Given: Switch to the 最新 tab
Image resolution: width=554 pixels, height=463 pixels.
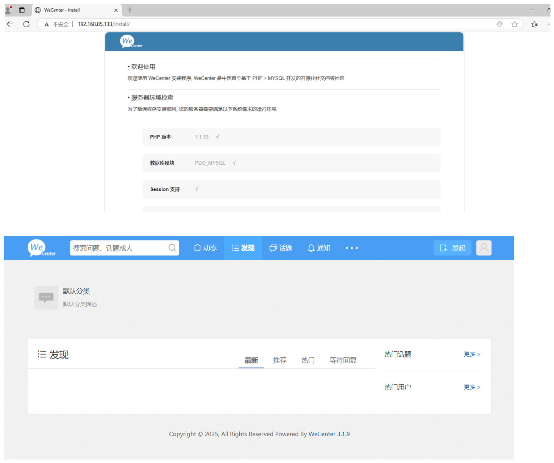Looking at the screenshot, I should [x=251, y=360].
